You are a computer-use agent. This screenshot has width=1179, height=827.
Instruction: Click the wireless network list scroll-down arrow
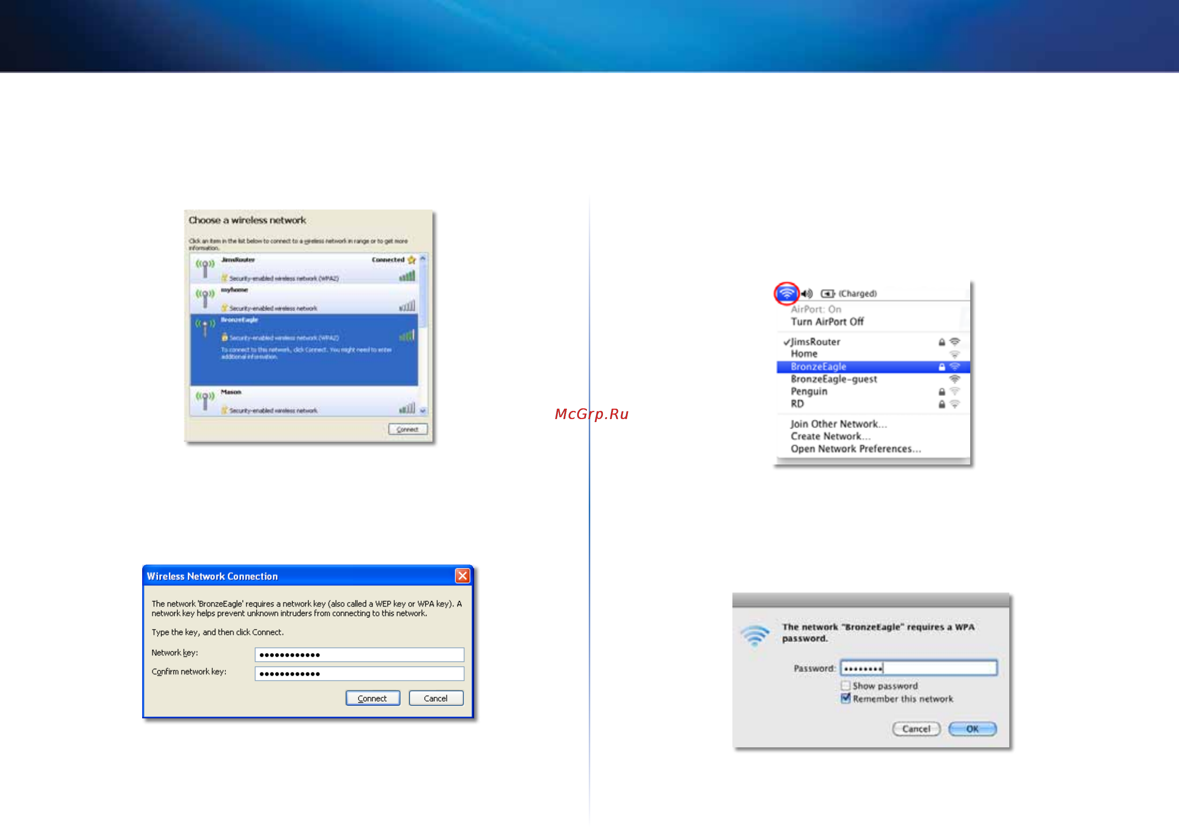pos(423,411)
